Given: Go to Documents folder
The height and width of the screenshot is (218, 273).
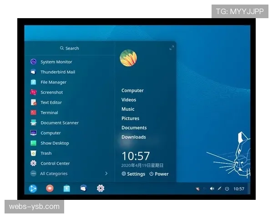Looking at the screenshot, I should pyautogui.click(x=134, y=128).
